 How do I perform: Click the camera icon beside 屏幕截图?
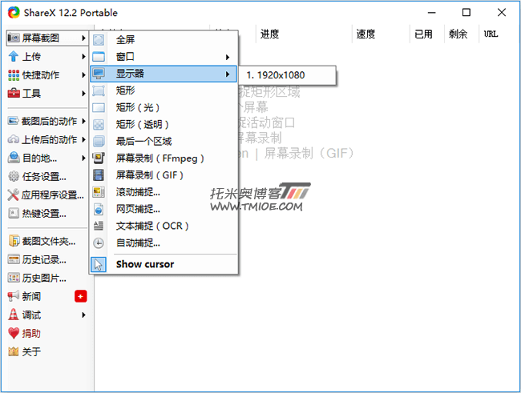point(14,38)
